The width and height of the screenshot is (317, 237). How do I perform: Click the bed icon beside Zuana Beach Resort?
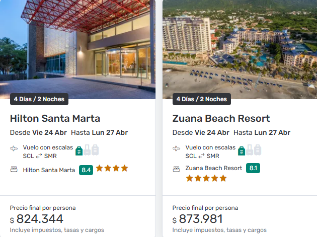[176, 170]
